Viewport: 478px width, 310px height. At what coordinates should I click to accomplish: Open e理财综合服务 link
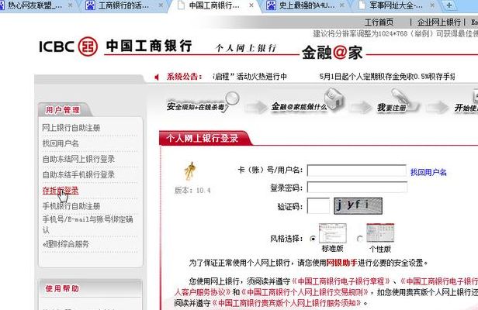66,244
